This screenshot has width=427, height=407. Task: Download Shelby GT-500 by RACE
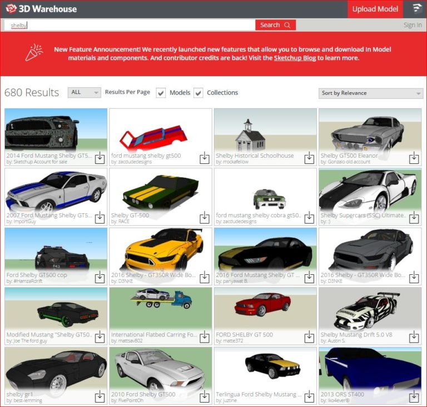coord(205,217)
